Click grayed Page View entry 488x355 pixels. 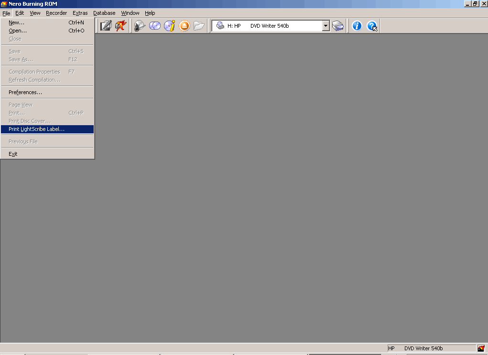(x=47, y=105)
